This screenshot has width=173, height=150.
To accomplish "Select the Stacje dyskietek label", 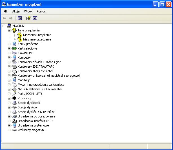I will click(x=29, y=103).
